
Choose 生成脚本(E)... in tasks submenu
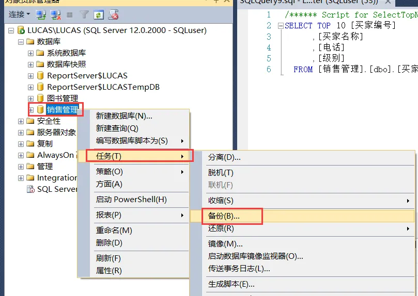302,284
